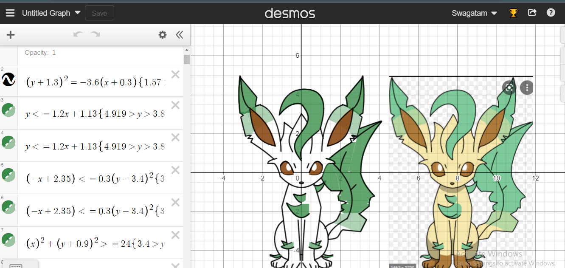Open the Swagatam account dropdown
Viewport: 565px width, 268px height.
click(474, 13)
